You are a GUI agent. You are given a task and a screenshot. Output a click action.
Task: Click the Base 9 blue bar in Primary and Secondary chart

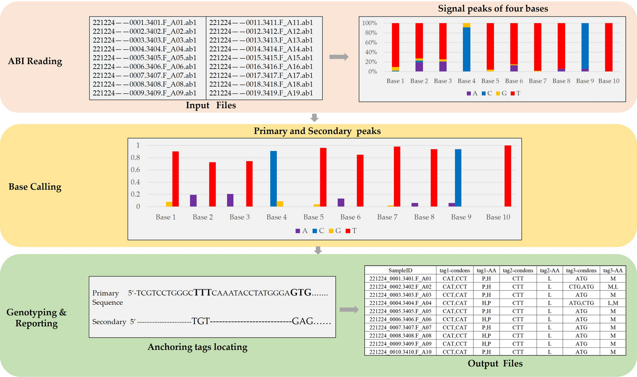click(x=459, y=178)
